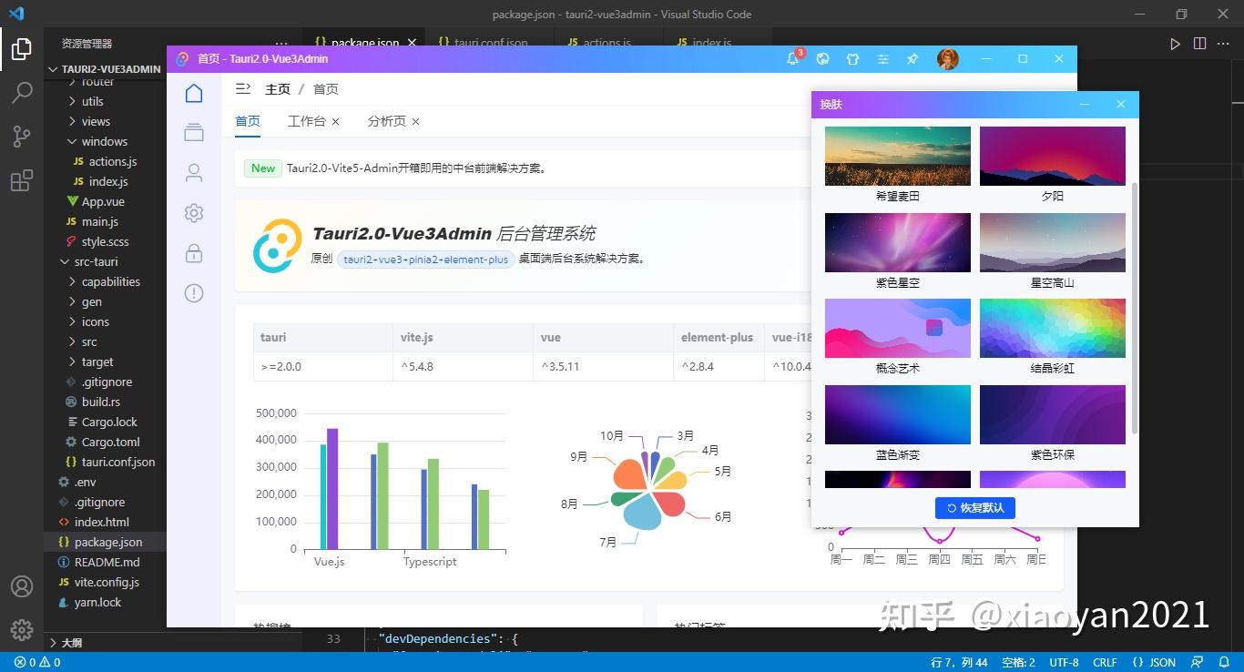The width and height of the screenshot is (1244, 672).
Task: Click the 恢复默认 restore default button
Action: (x=974, y=507)
